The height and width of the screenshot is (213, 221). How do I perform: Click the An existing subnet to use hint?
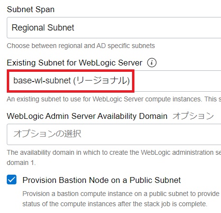(114, 99)
